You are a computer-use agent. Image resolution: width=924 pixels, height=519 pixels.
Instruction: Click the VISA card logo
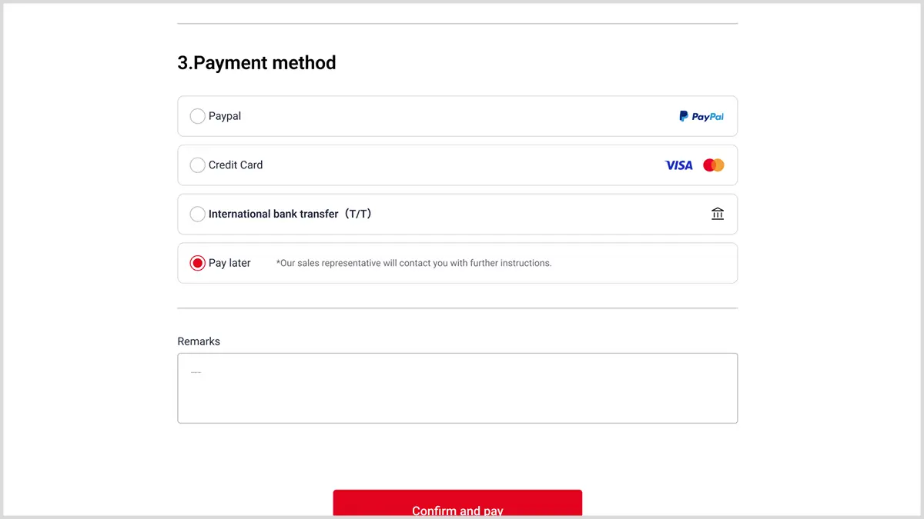[678, 165]
